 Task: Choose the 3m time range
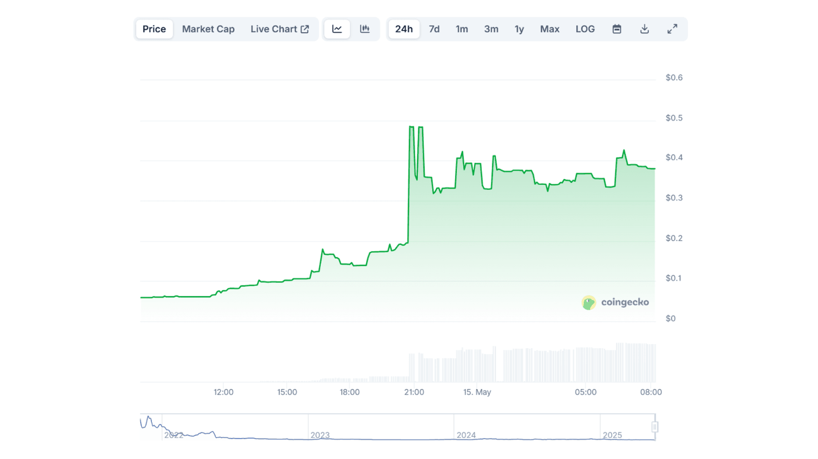point(491,29)
